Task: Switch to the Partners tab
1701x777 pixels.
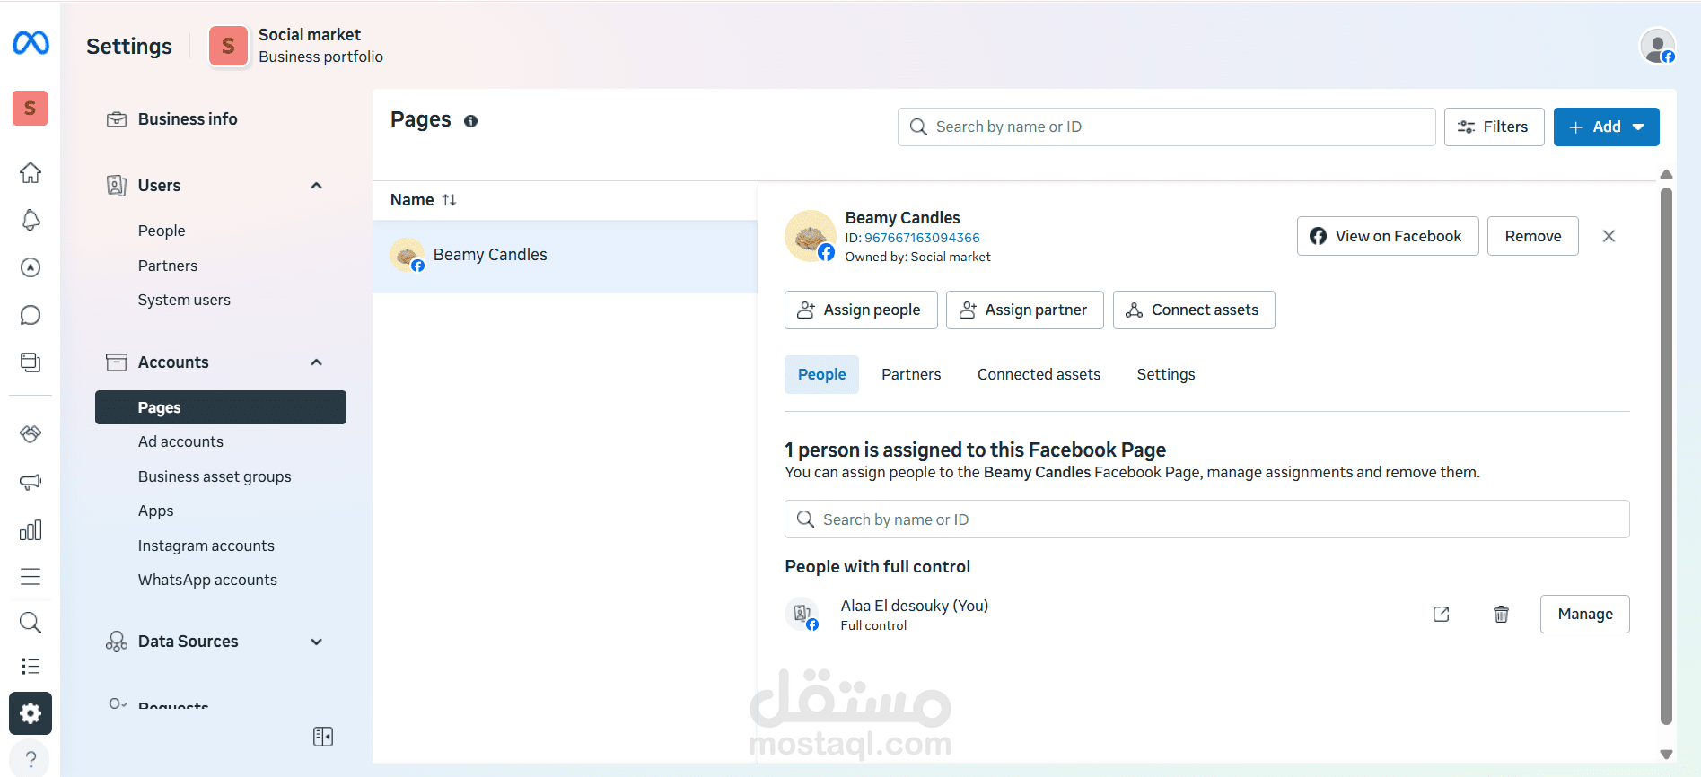Action: tap(911, 374)
